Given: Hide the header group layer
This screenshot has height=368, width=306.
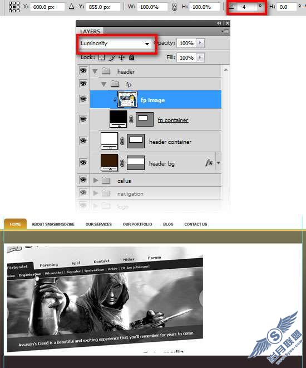Looking at the screenshot, I should pos(83,71).
